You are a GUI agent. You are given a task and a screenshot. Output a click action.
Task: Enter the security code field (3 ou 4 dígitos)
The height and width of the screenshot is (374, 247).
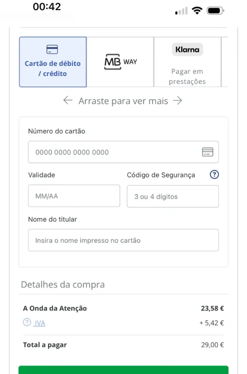[172, 196]
